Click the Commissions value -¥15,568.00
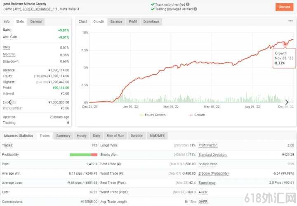The height and width of the screenshot is (206, 297). 89,201
